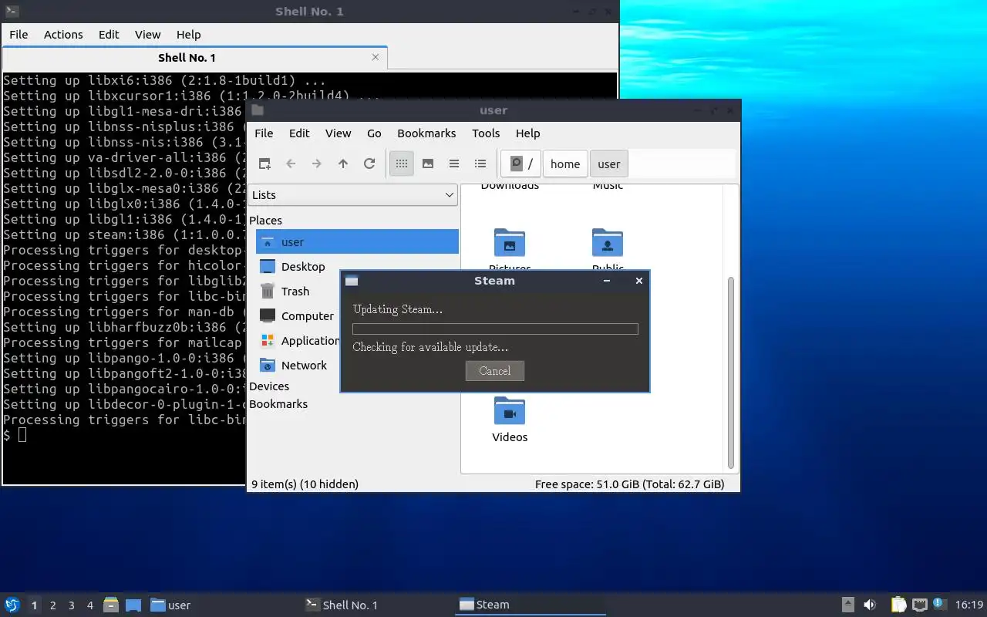Click the root '/' path button
The height and width of the screenshot is (617, 987).
coord(521,164)
